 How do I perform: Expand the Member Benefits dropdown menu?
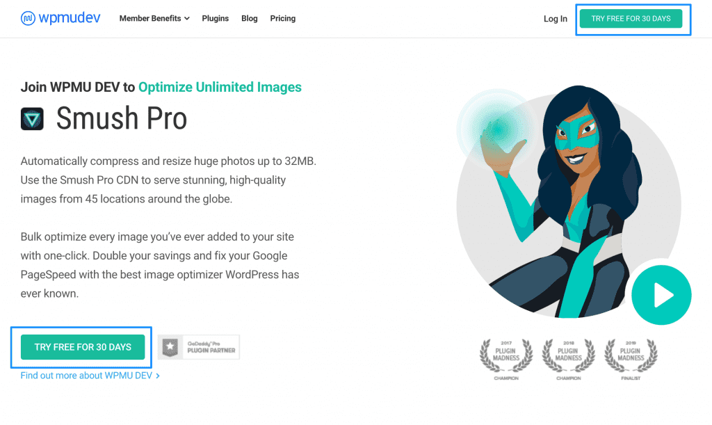154,18
